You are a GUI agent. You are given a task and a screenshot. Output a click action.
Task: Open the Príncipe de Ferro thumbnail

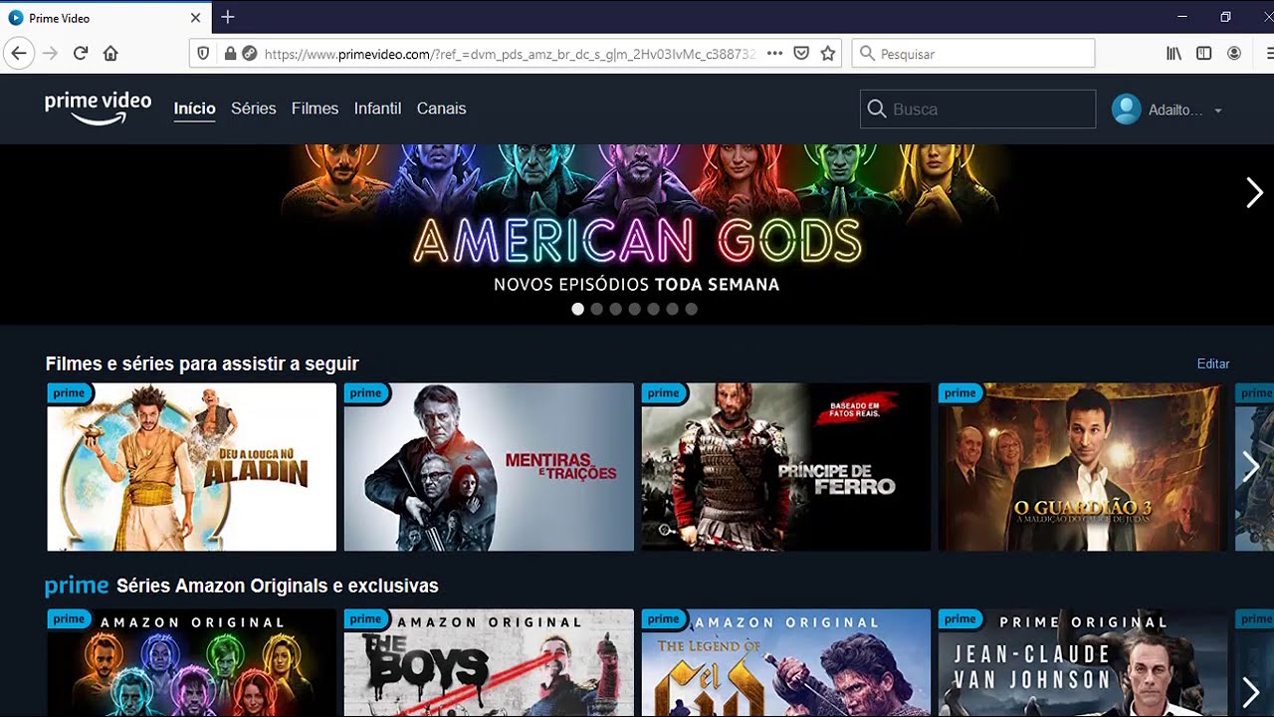click(x=786, y=467)
